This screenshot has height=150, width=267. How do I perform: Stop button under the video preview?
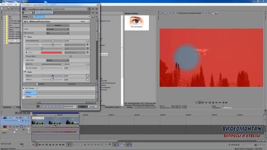tap(213, 102)
